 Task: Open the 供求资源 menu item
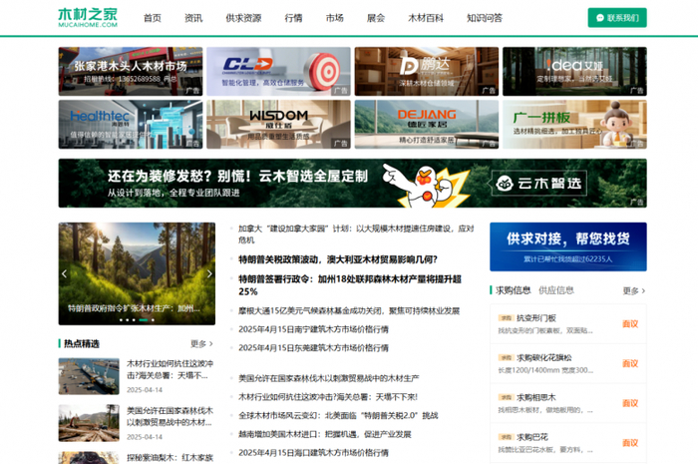pyautogui.click(x=243, y=18)
